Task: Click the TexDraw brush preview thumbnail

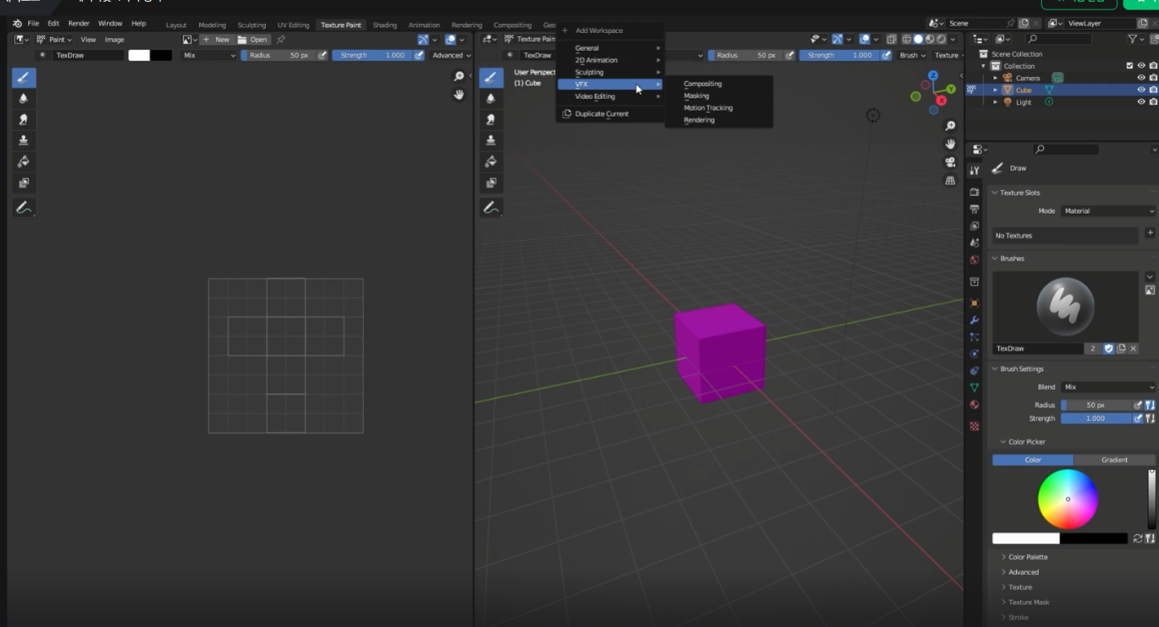Action: tap(1065, 307)
